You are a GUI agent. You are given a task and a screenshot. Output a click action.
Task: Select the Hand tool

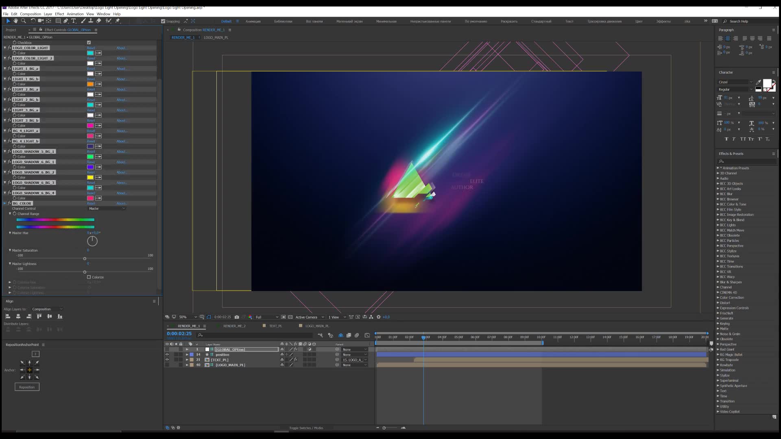click(15, 21)
